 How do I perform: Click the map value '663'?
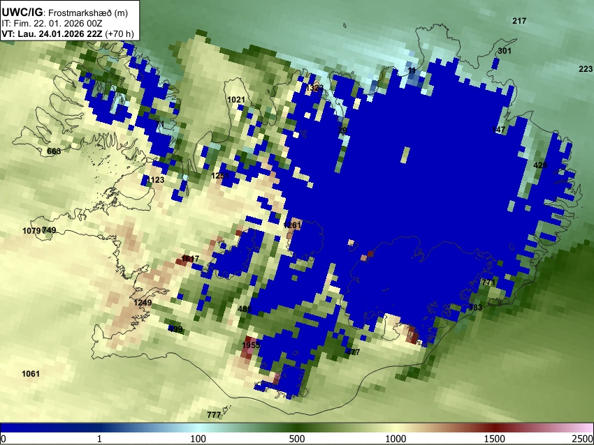pos(54,151)
